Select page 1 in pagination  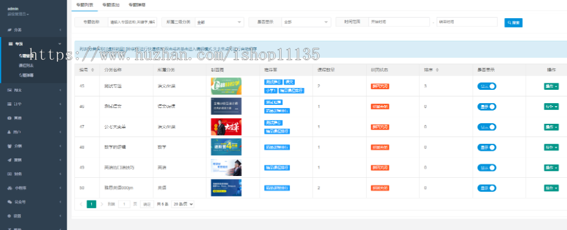91,204
